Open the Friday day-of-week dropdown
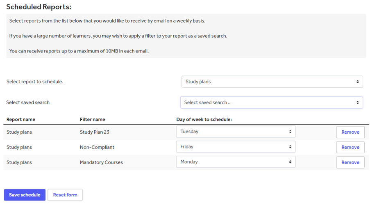 tap(236, 147)
